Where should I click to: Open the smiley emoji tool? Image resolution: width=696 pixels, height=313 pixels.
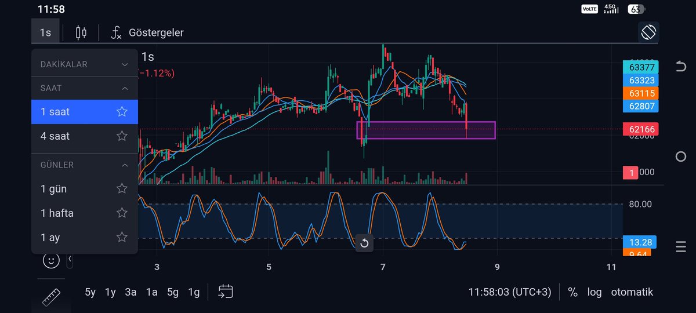[51, 260]
